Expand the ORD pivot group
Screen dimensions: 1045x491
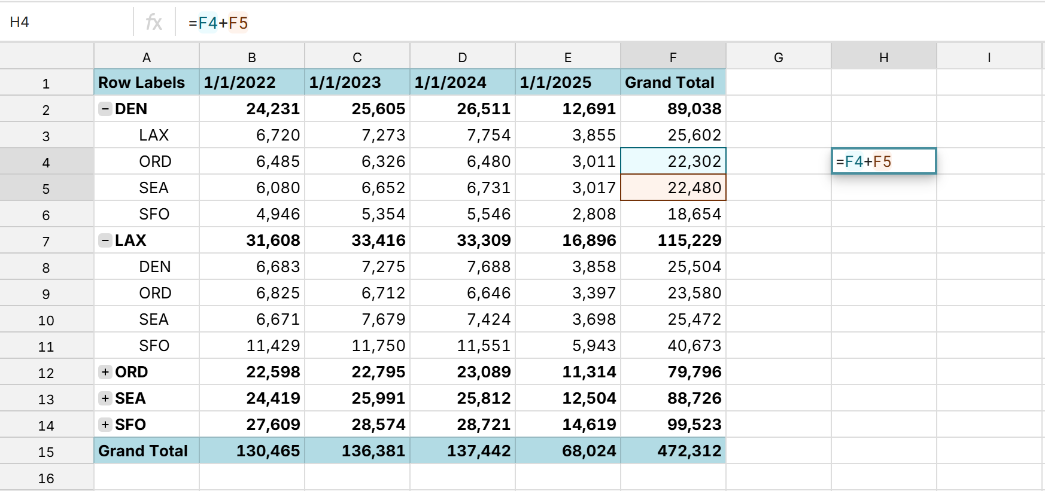pos(105,372)
